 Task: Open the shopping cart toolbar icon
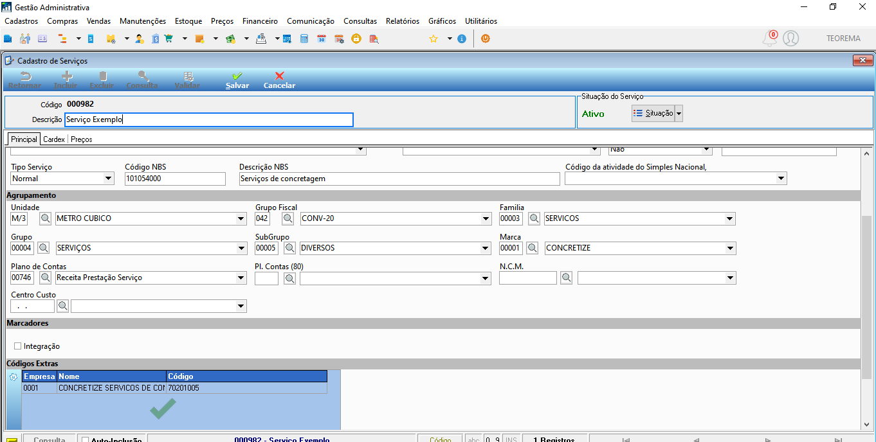(x=169, y=39)
